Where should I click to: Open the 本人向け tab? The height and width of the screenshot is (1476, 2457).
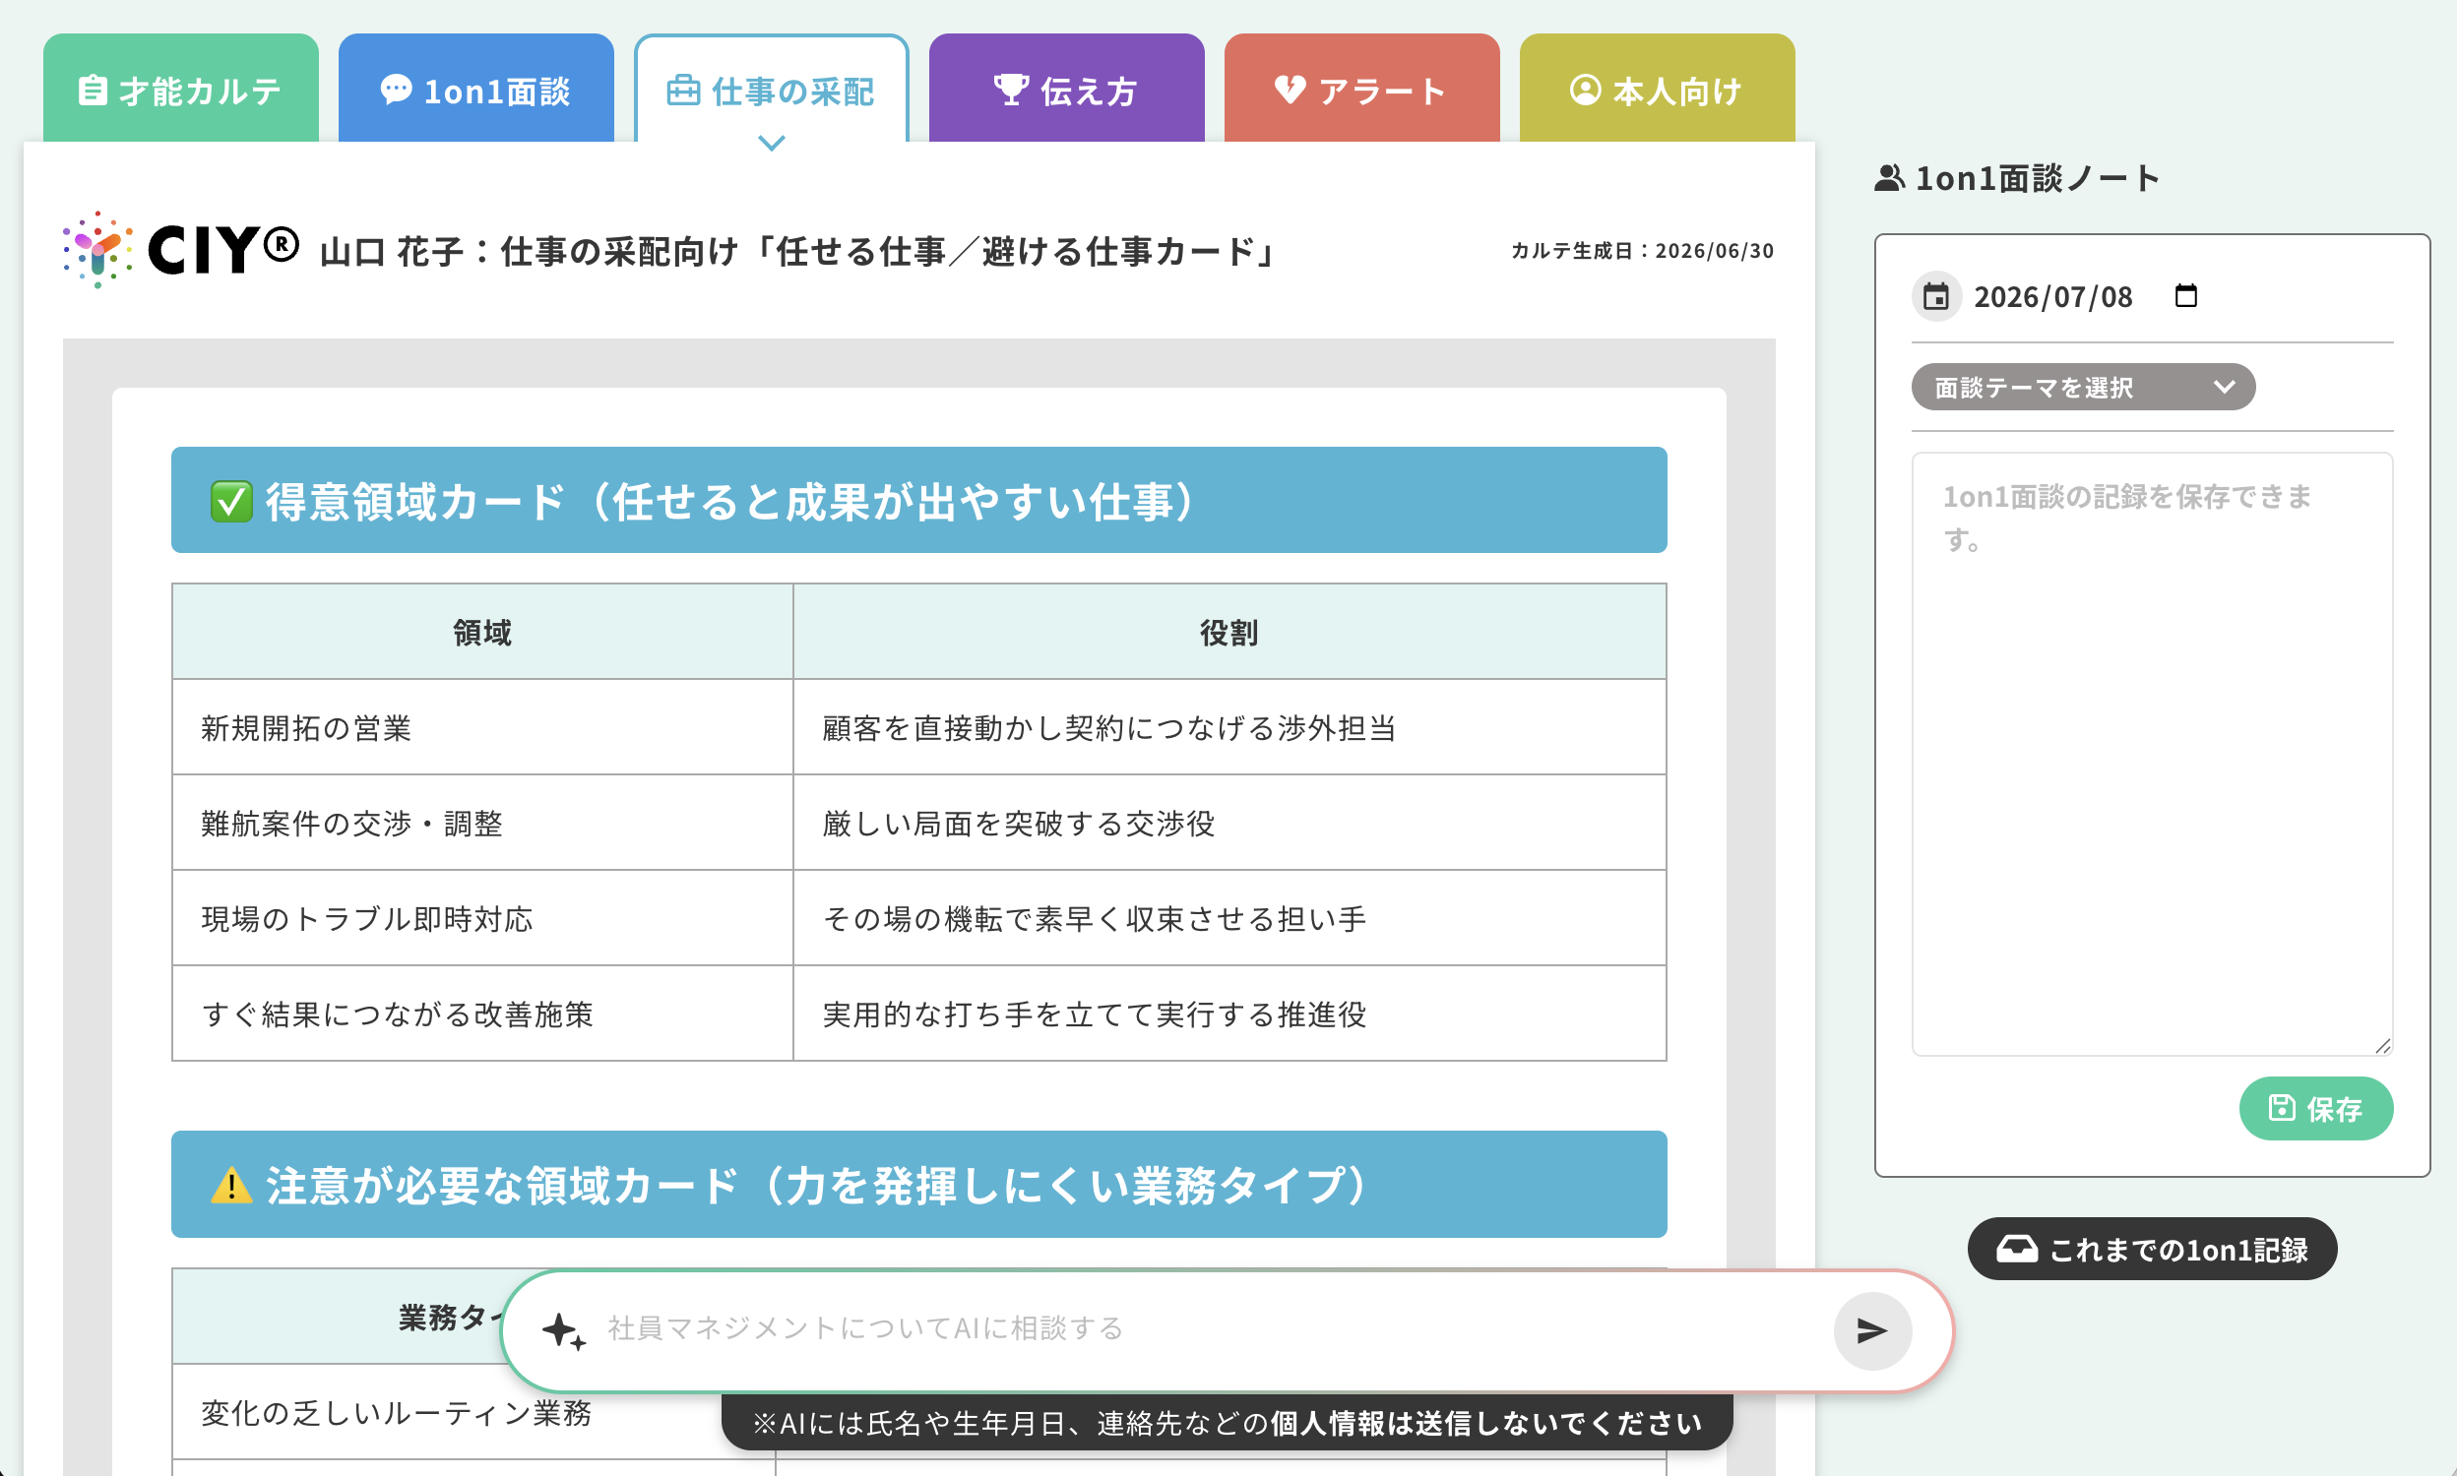click(x=1658, y=90)
